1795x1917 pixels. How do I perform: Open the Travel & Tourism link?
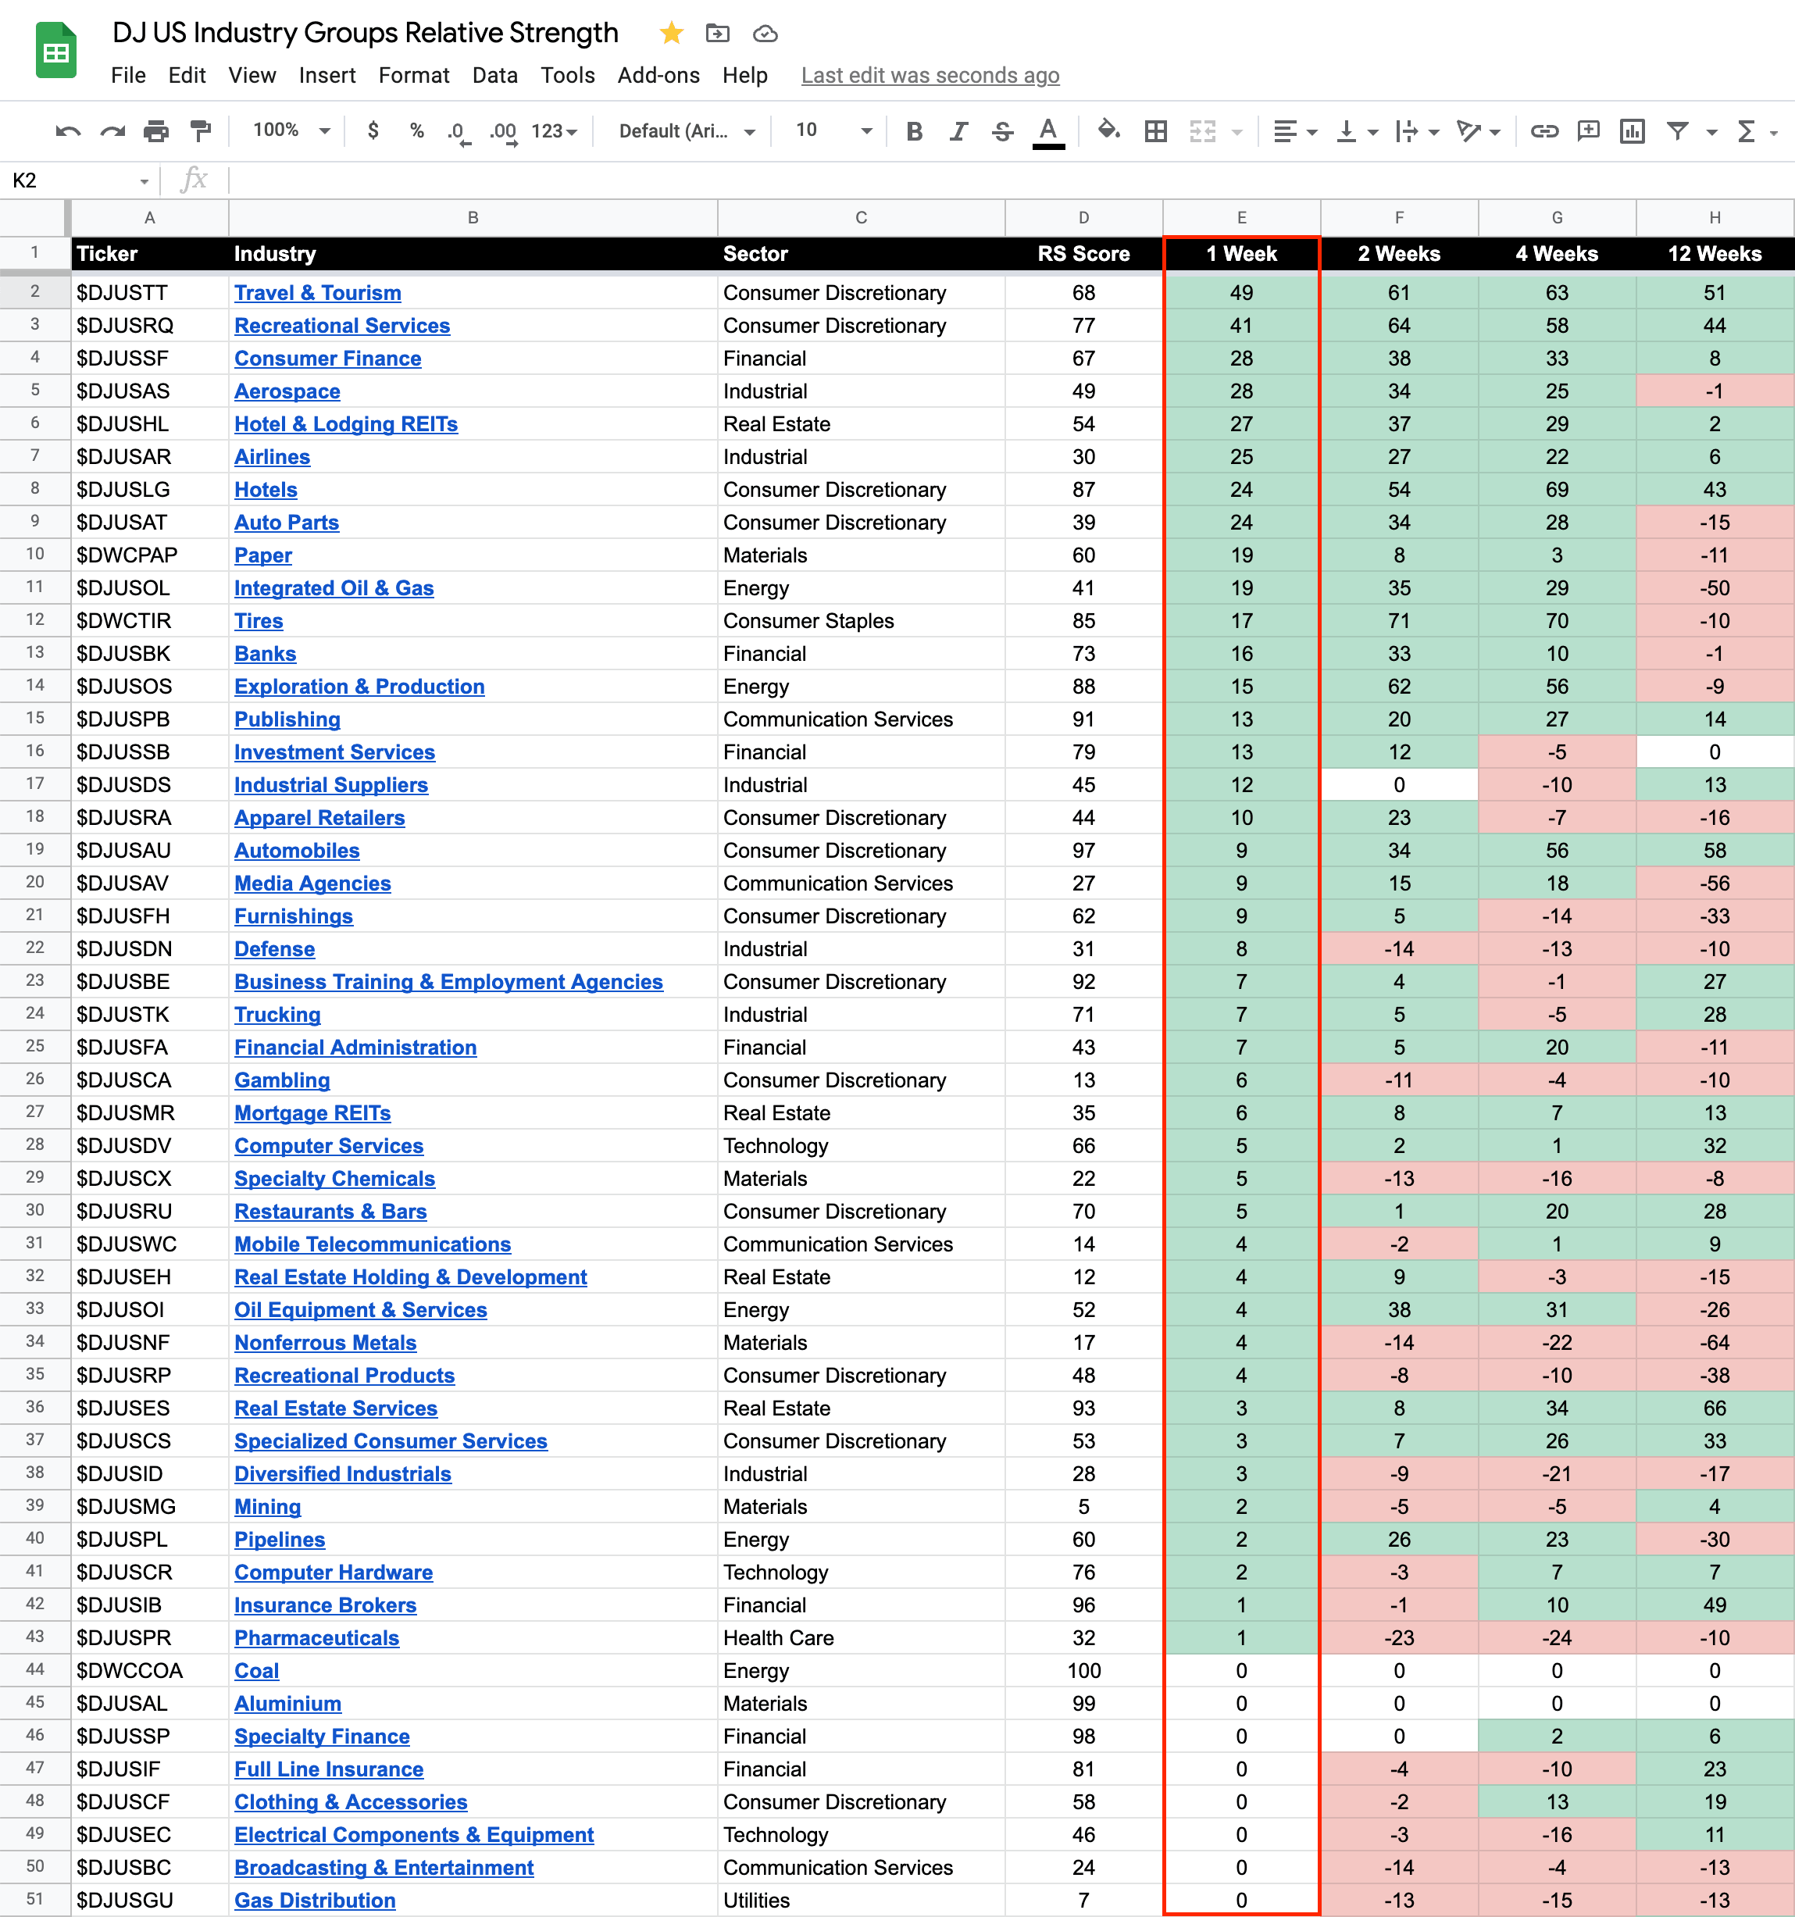pos(317,293)
